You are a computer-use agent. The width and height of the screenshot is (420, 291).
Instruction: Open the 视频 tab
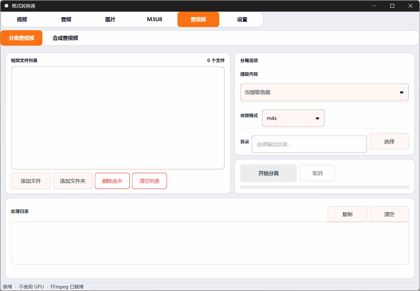pyautogui.click(x=22, y=19)
